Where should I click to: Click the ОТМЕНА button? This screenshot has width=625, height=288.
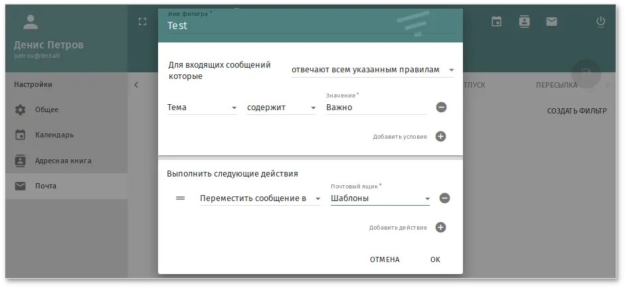click(x=385, y=259)
